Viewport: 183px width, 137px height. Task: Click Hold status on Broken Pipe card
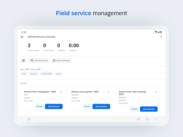click(26, 95)
